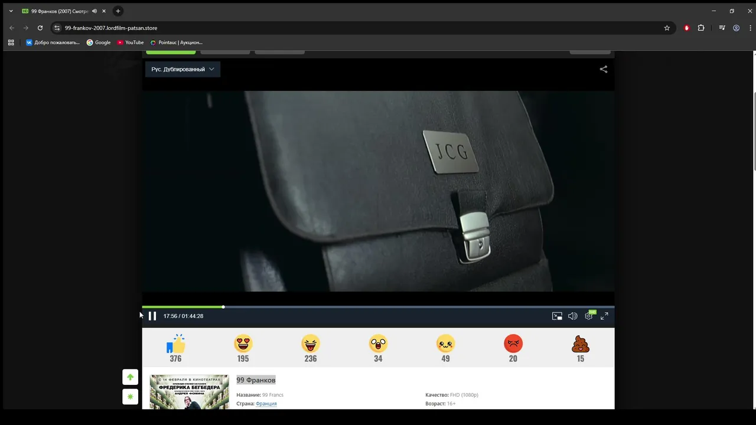Open the Google bookmark
756x425 pixels.
coord(99,42)
